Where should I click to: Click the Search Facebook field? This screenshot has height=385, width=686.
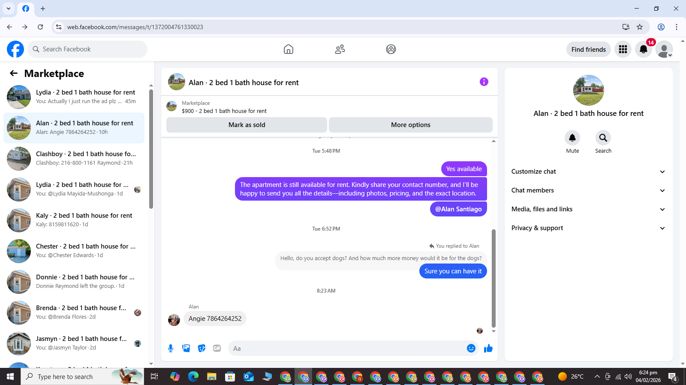pyautogui.click(x=87, y=49)
